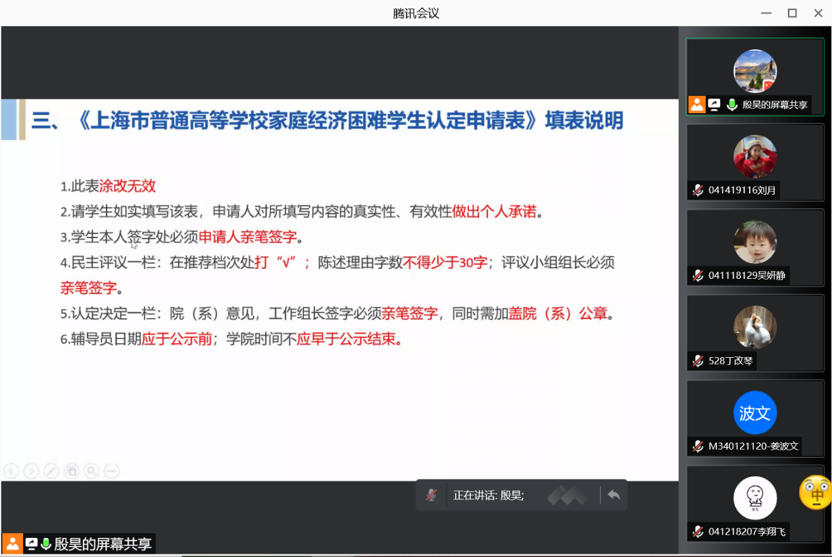Click screen share icon in 殷昊's participant tile
The width and height of the screenshot is (832, 557).
point(714,105)
